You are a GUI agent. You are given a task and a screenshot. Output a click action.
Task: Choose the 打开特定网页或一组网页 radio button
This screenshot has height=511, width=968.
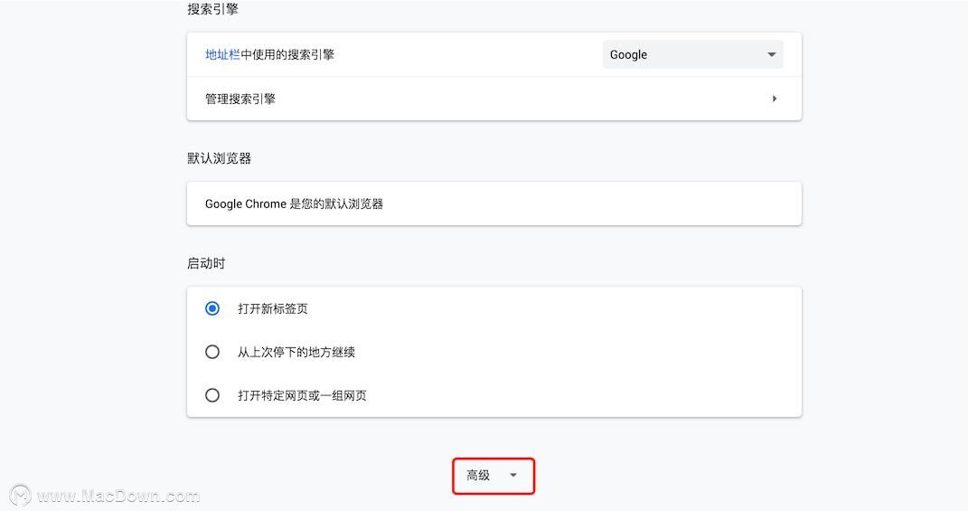pos(212,395)
